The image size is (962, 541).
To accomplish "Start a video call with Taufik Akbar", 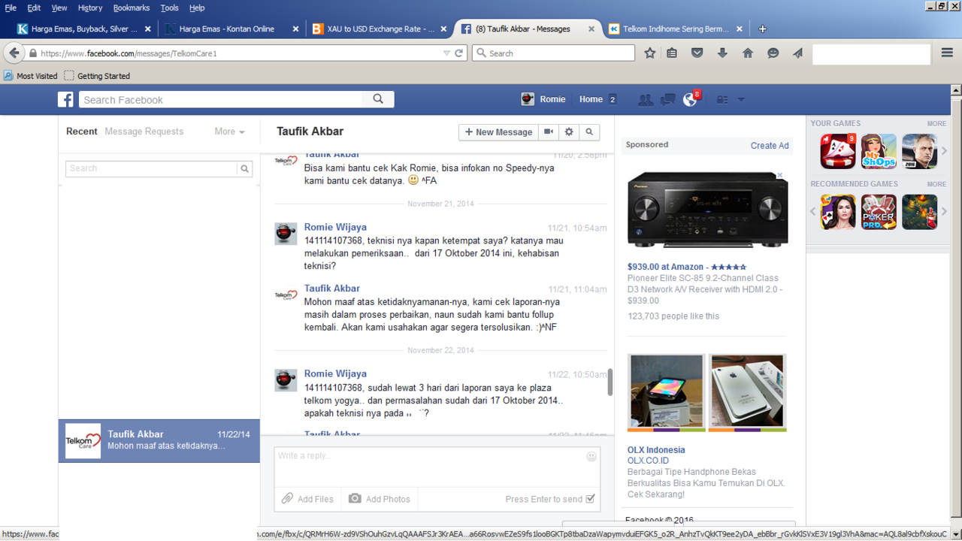I will coord(549,131).
